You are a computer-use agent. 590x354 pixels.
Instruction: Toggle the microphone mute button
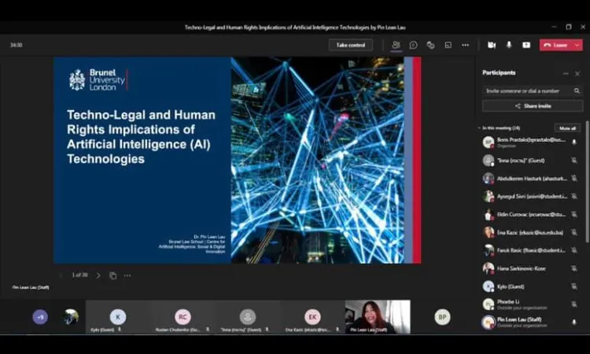[x=509, y=45]
